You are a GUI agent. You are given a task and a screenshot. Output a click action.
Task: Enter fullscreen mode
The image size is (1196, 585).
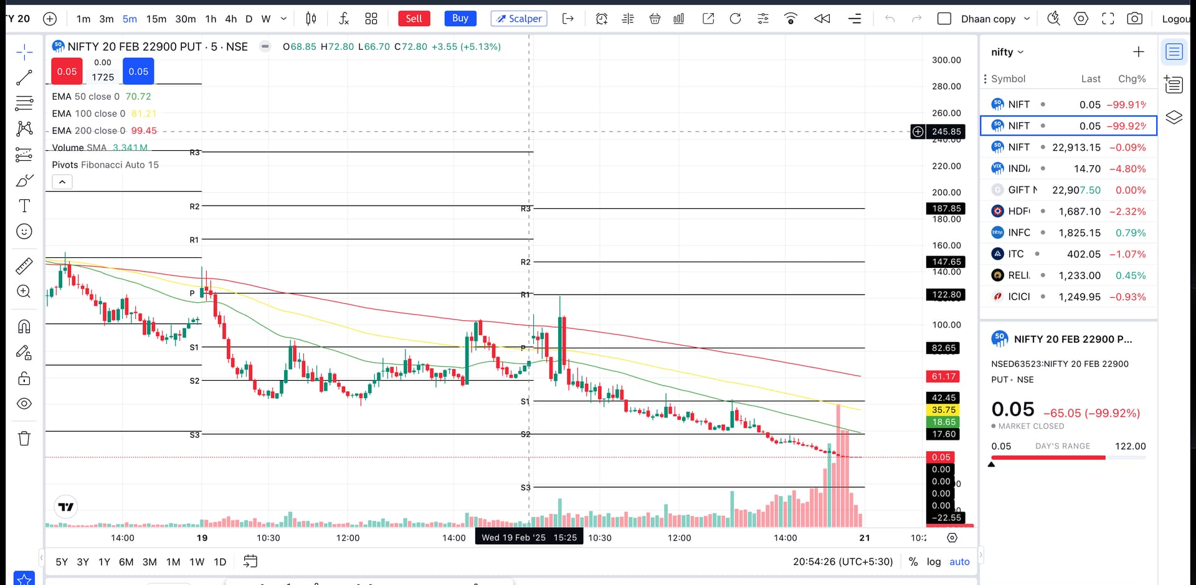coord(1108,19)
